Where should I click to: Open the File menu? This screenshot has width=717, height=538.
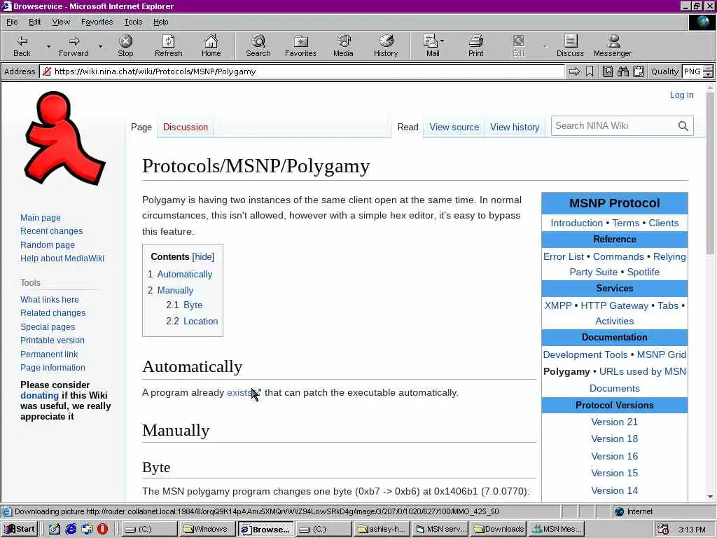(12, 22)
